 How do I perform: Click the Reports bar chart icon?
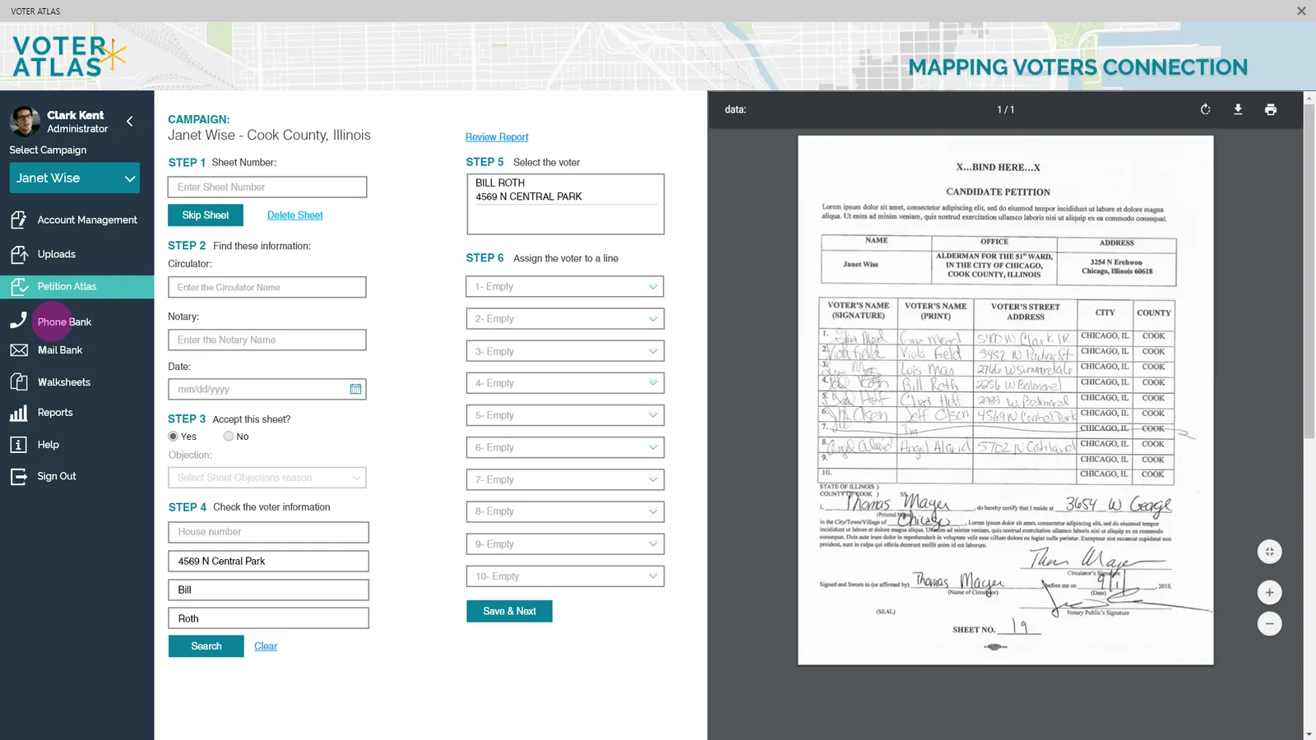tap(19, 413)
